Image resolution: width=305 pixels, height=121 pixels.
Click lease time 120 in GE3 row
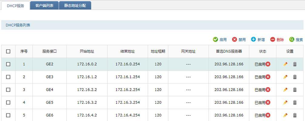[158, 77]
